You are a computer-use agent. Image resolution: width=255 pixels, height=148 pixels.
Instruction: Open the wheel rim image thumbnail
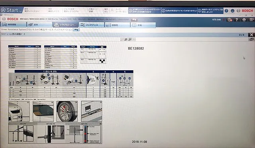coord(67,111)
